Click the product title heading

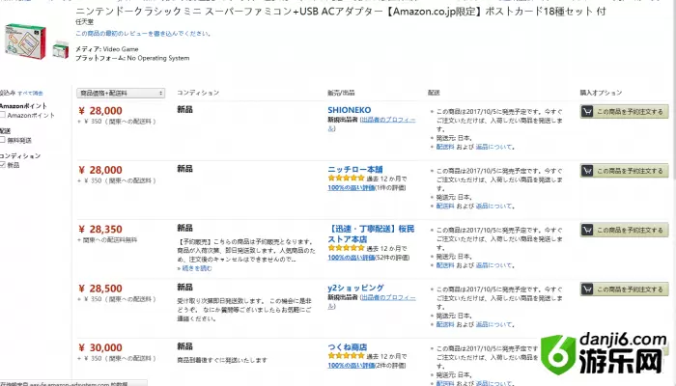[341, 12]
